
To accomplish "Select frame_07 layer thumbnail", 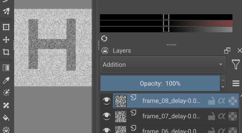I will pos(121,117).
